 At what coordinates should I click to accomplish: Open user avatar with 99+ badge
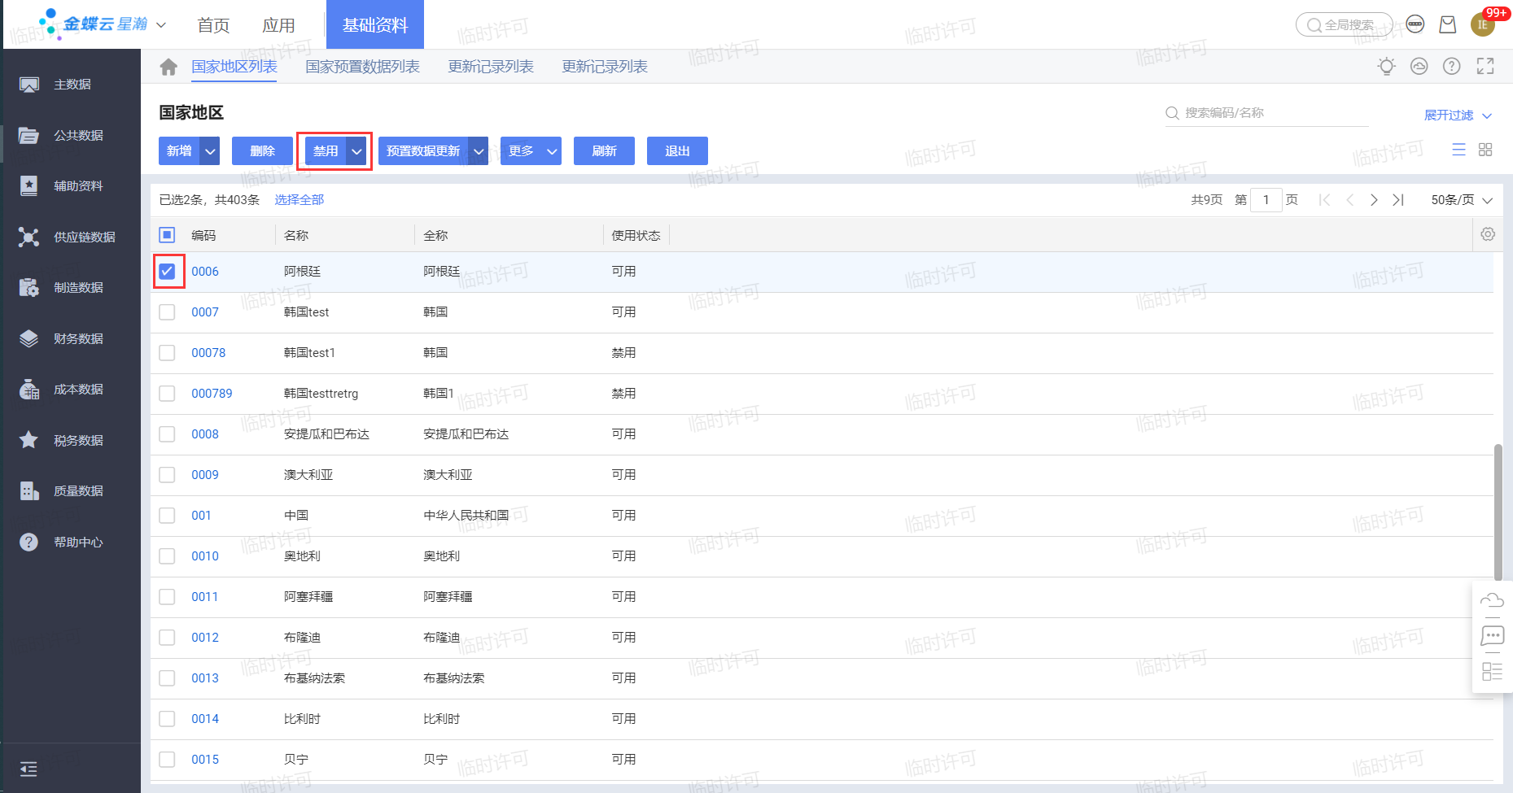pyautogui.click(x=1483, y=24)
